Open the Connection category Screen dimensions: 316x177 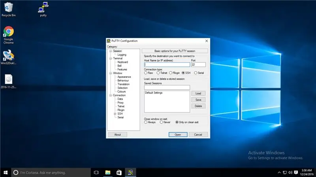pos(119,95)
